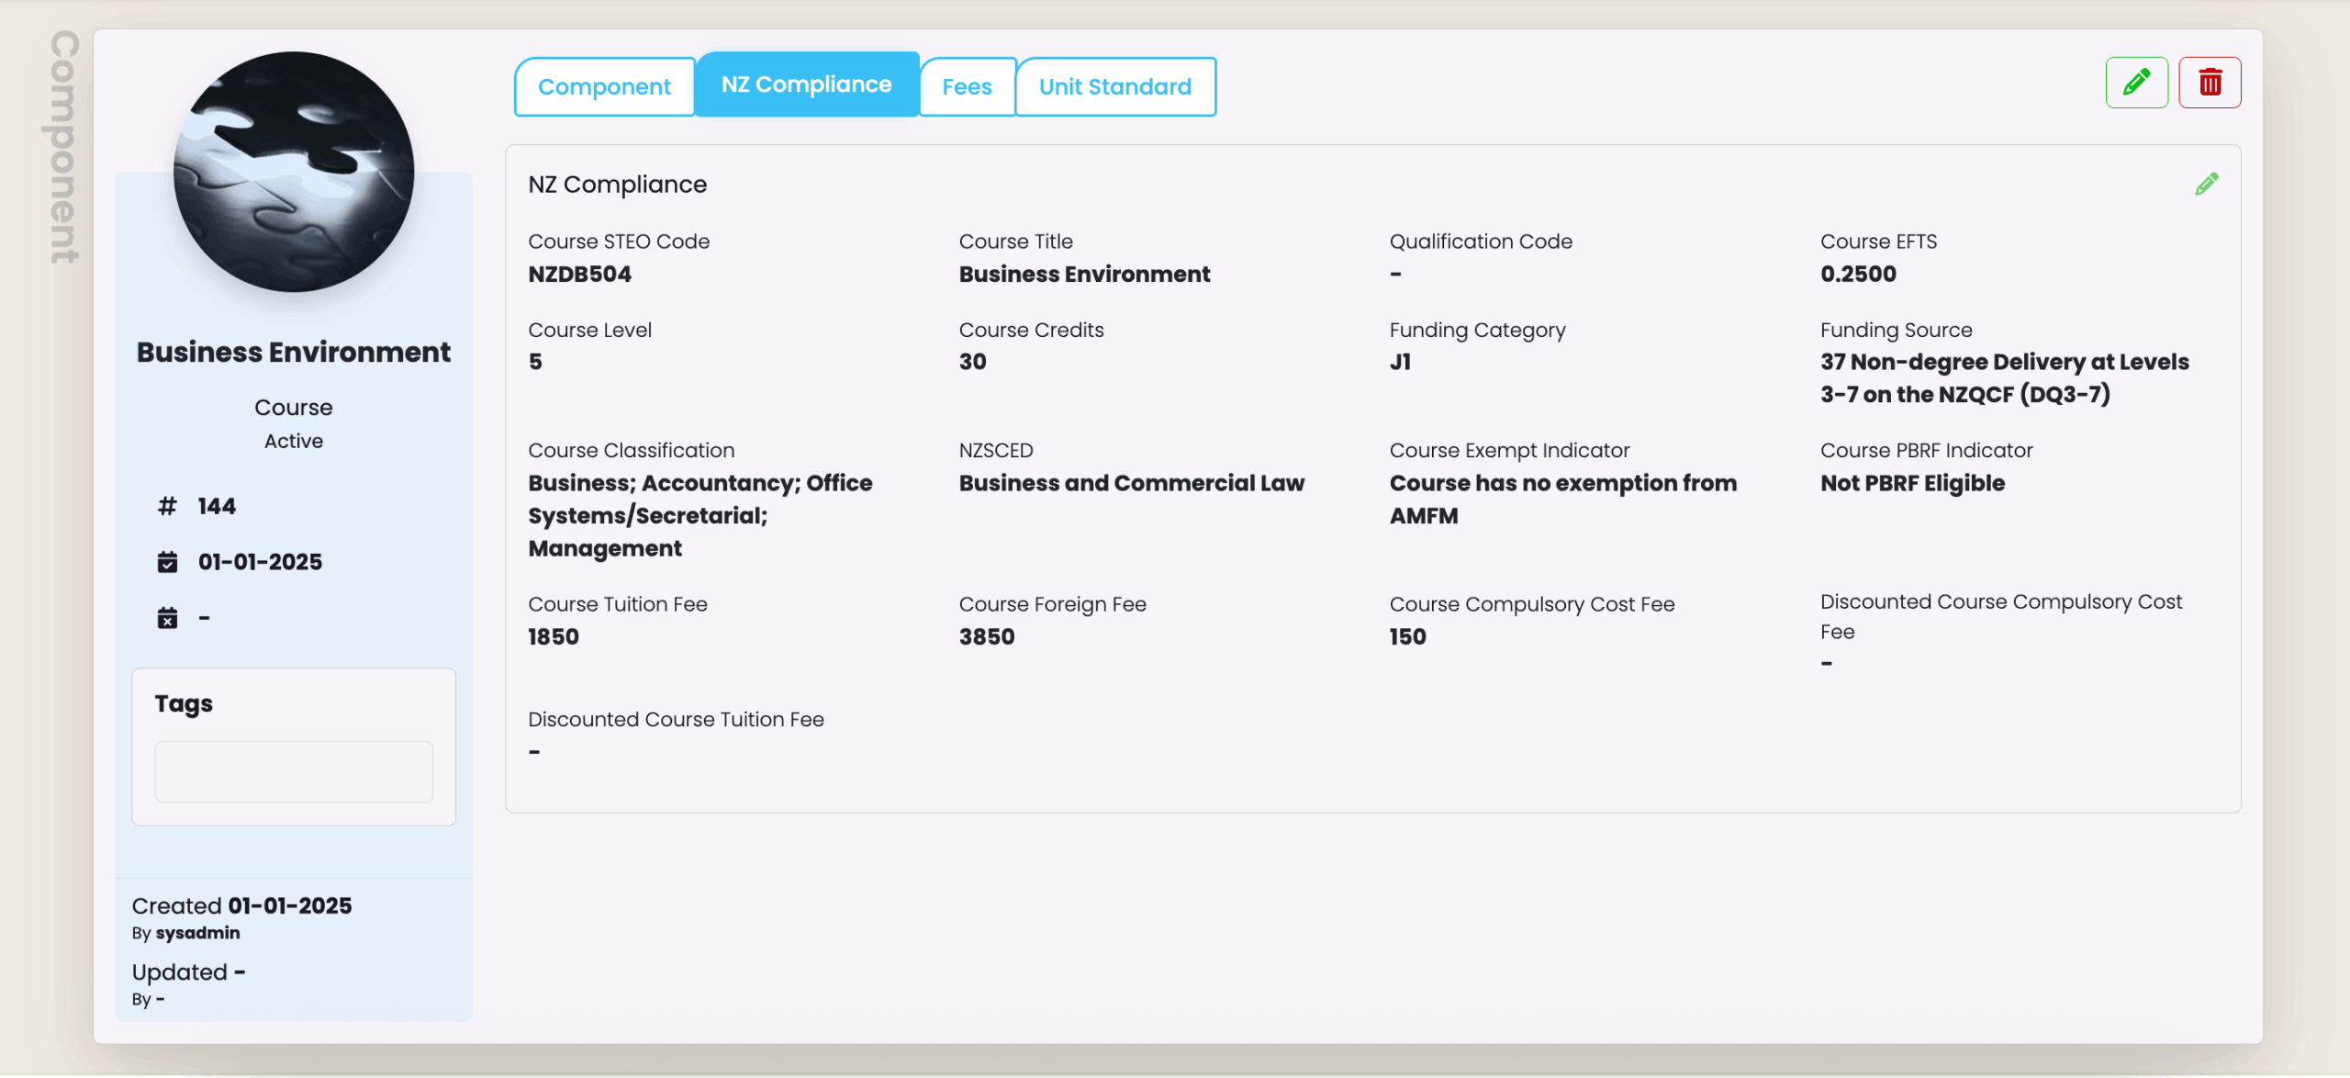The width and height of the screenshot is (2350, 1078).
Task: Click the start date 01-01-2025 in sidebar
Action: click(x=261, y=562)
